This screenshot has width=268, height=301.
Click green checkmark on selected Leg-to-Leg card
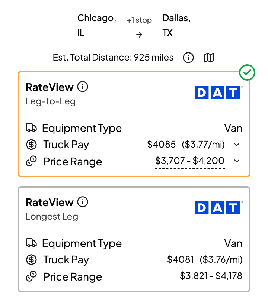247,72
